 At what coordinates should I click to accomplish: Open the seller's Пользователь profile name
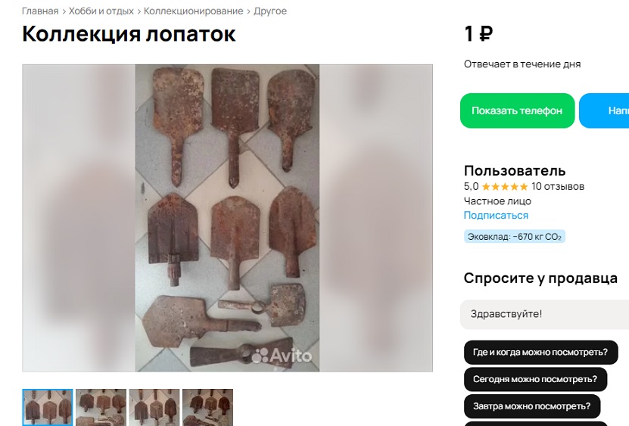point(515,170)
